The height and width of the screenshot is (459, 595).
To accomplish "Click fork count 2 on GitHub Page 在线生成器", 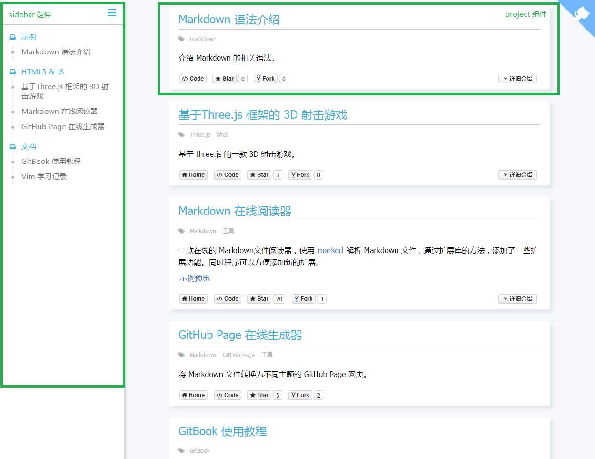I will (318, 396).
